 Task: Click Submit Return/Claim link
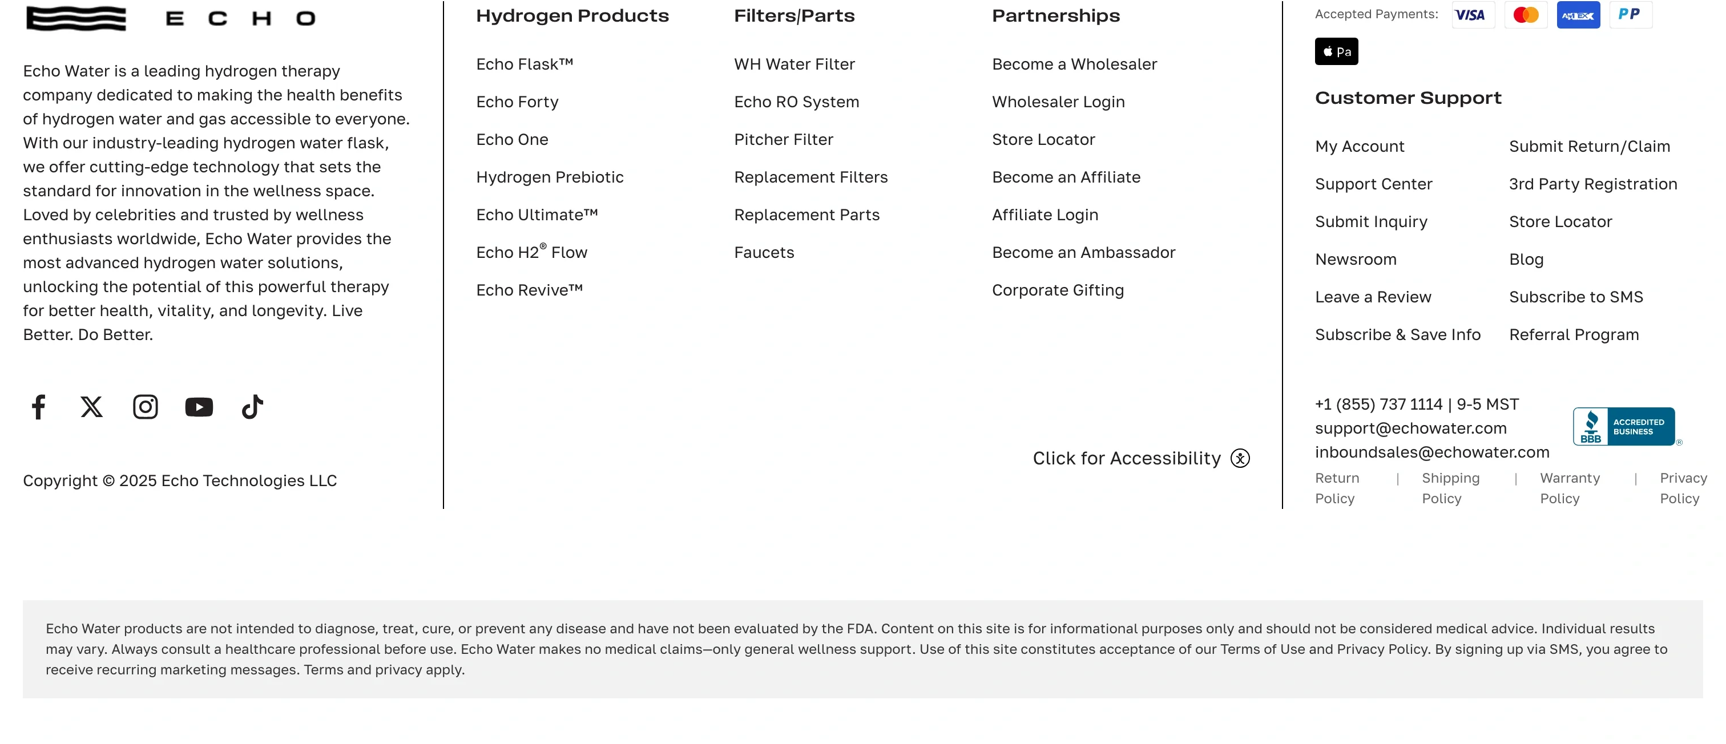point(1590,147)
